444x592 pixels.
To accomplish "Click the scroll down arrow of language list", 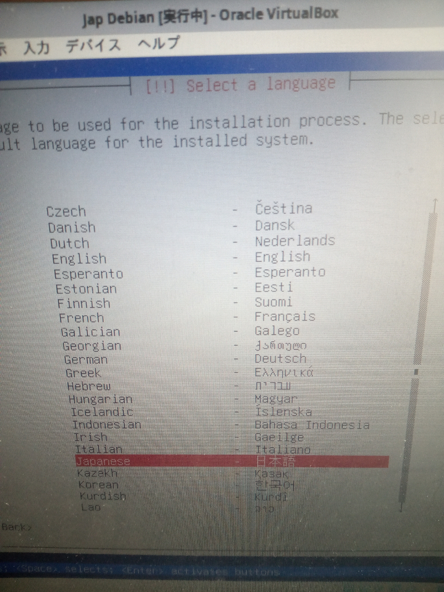I will (402, 506).
